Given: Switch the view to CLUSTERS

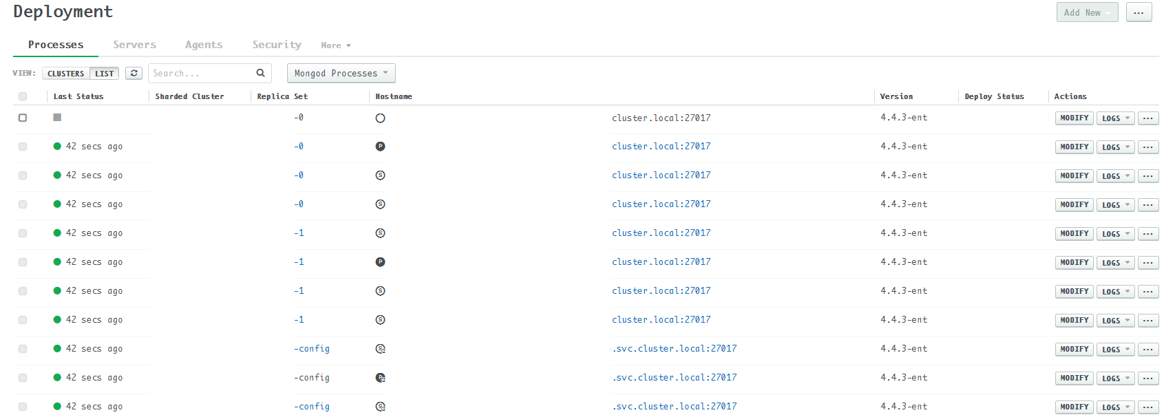Looking at the screenshot, I should [66, 74].
